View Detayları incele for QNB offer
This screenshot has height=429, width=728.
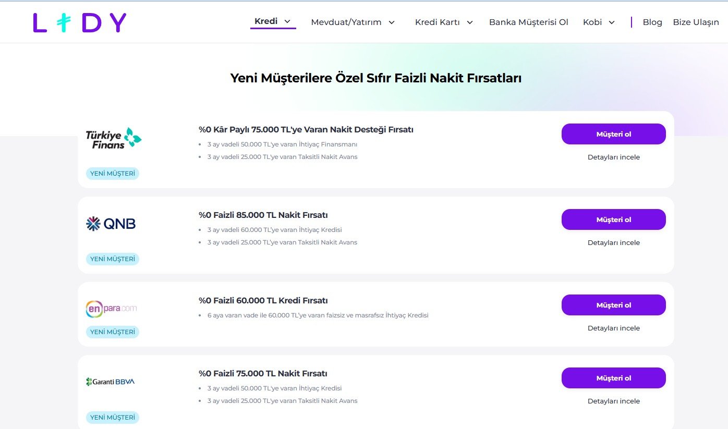(x=613, y=242)
